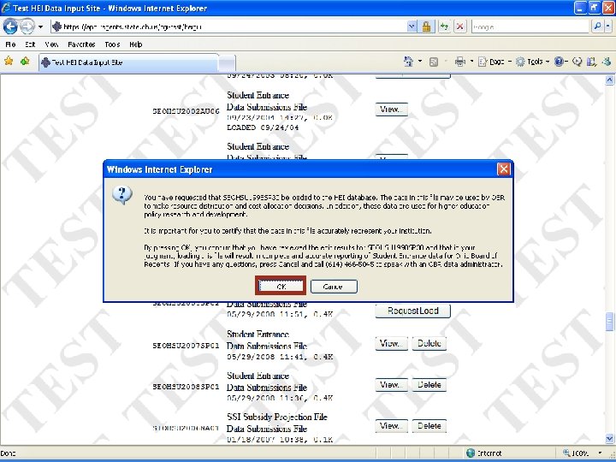
Task: Expand the Home button dropdown arrow
Action: tap(420, 62)
